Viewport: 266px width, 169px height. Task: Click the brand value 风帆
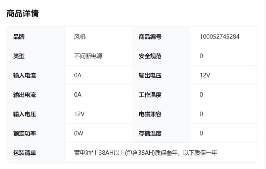click(80, 37)
